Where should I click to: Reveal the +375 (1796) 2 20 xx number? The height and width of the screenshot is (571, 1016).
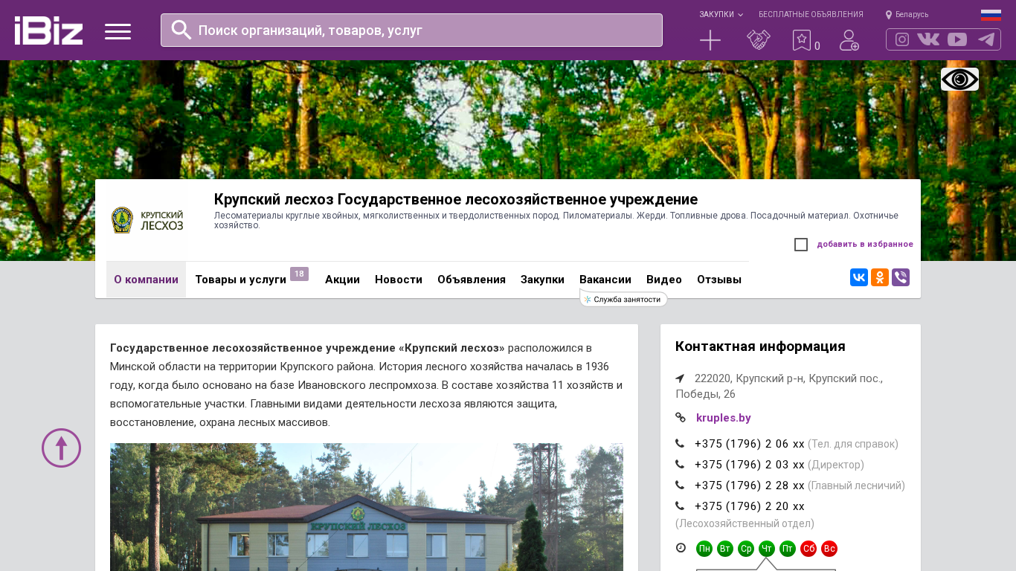coord(750,506)
